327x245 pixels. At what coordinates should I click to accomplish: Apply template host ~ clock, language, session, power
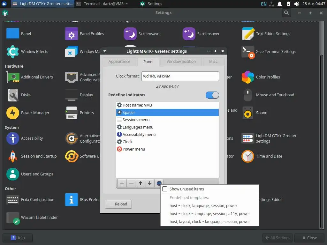(x=203, y=206)
